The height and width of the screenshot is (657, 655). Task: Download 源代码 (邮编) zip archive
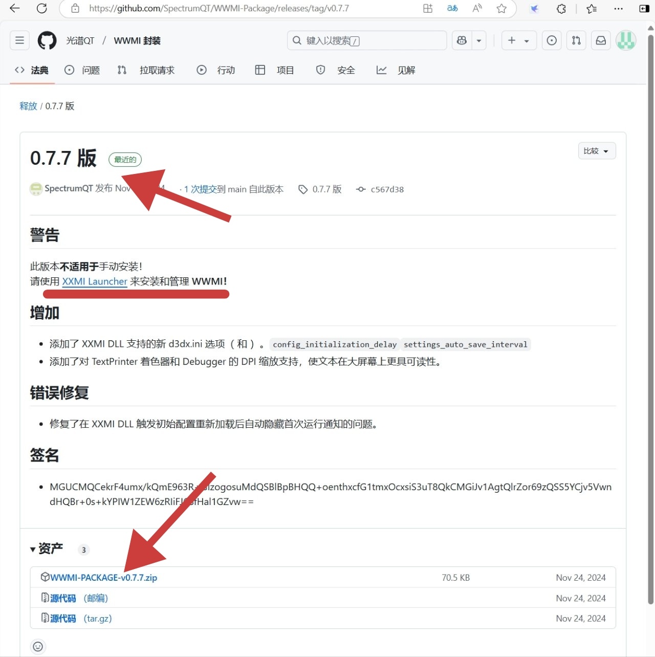click(x=79, y=598)
